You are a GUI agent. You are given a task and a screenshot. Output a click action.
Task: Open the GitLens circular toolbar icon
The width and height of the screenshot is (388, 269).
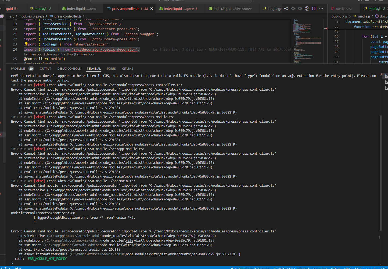307,9
